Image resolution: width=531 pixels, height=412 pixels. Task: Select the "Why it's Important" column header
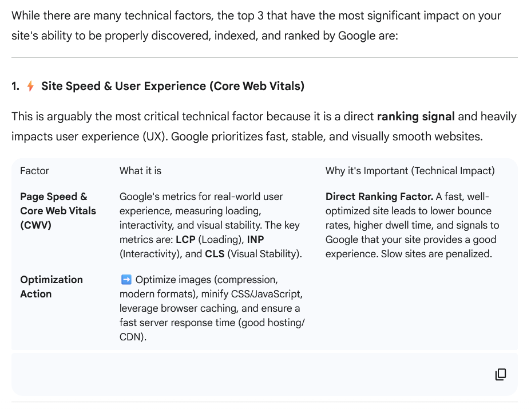[x=410, y=171]
